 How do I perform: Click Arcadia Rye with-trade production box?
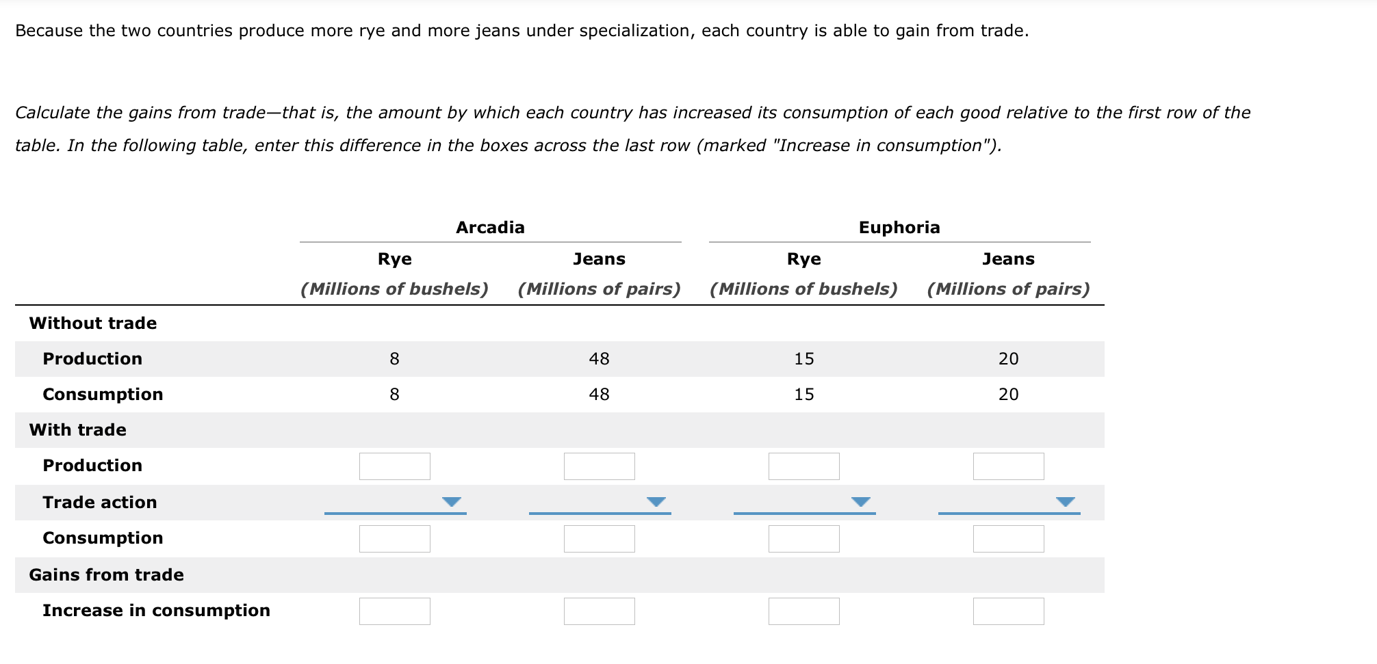(x=395, y=466)
